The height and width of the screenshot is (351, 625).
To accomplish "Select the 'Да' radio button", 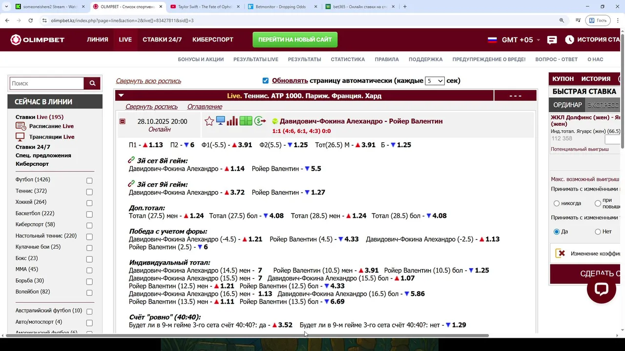I will (x=557, y=232).
